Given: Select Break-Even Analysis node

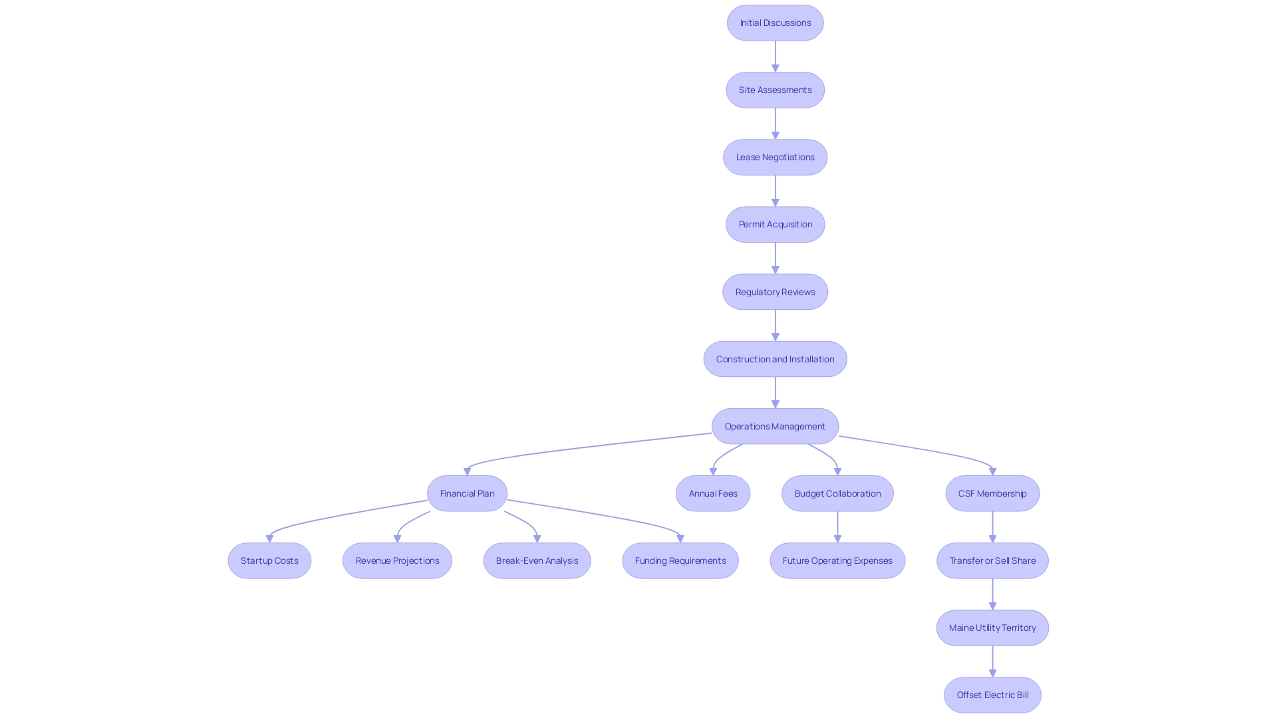Looking at the screenshot, I should 537,560.
